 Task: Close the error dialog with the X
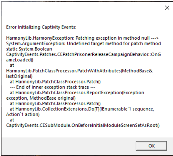(x=167, y=8)
